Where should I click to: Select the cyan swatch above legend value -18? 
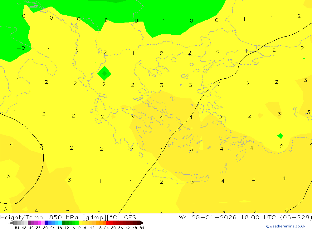point(60,223)
